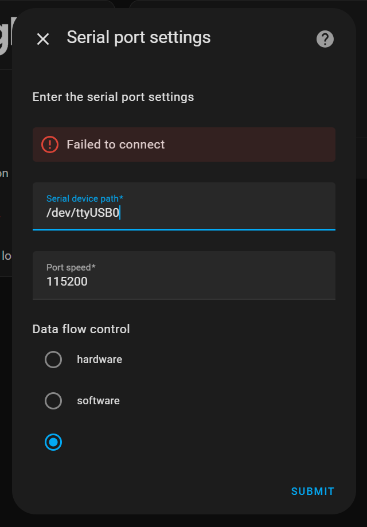Screen dimensions: 367x527
Task: Place cursor in /dev/ttyUSB0 text
Action: [x=83, y=213]
